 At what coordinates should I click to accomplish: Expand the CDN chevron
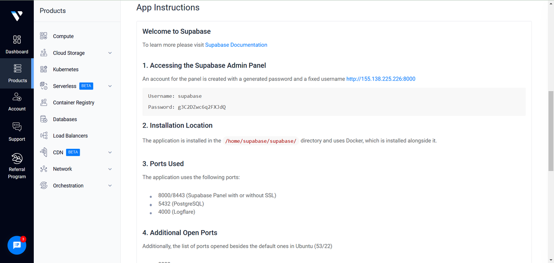[x=110, y=152]
